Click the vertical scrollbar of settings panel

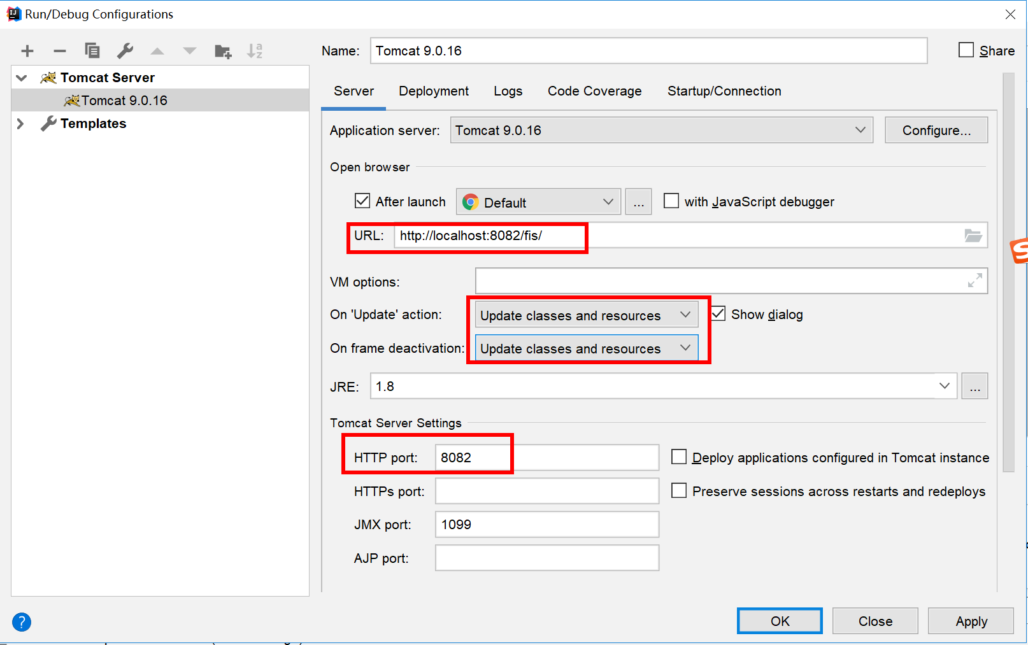click(1008, 273)
